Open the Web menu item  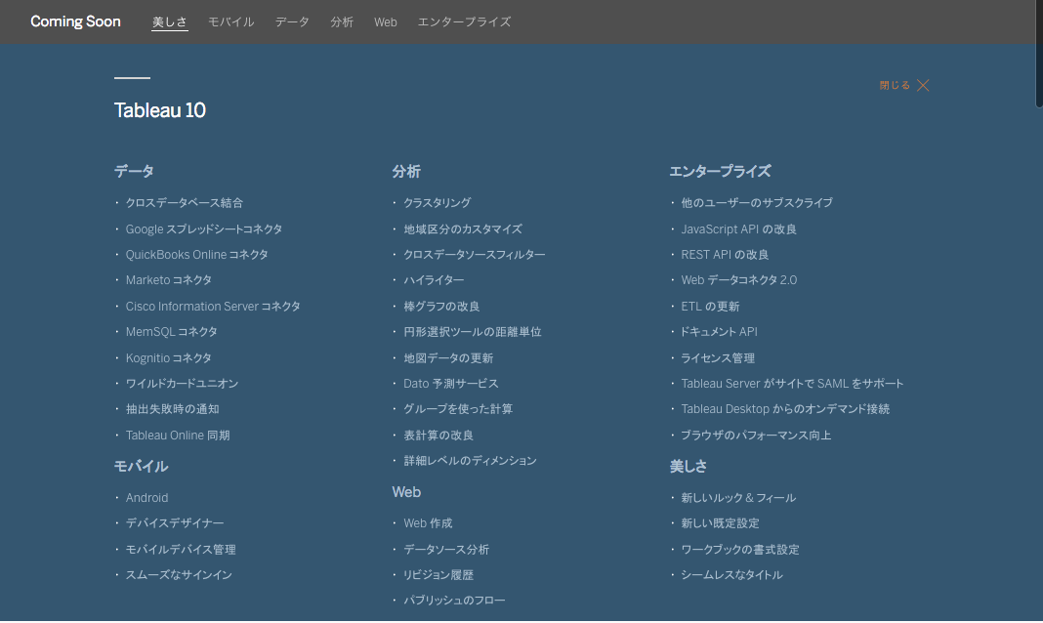[385, 21]
